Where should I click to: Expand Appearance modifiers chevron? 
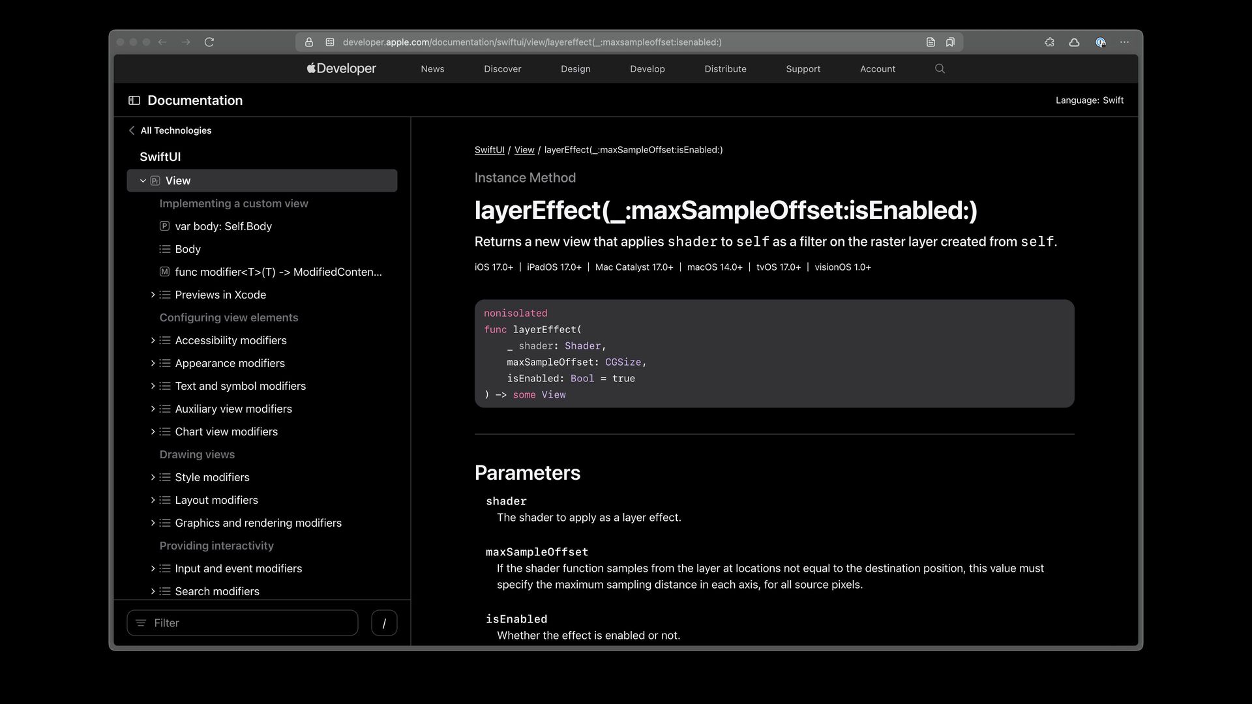[x=153, y=363]
